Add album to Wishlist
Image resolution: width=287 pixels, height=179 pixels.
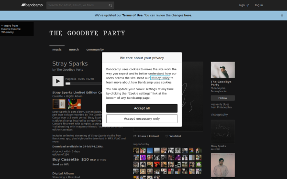point(173,136)
